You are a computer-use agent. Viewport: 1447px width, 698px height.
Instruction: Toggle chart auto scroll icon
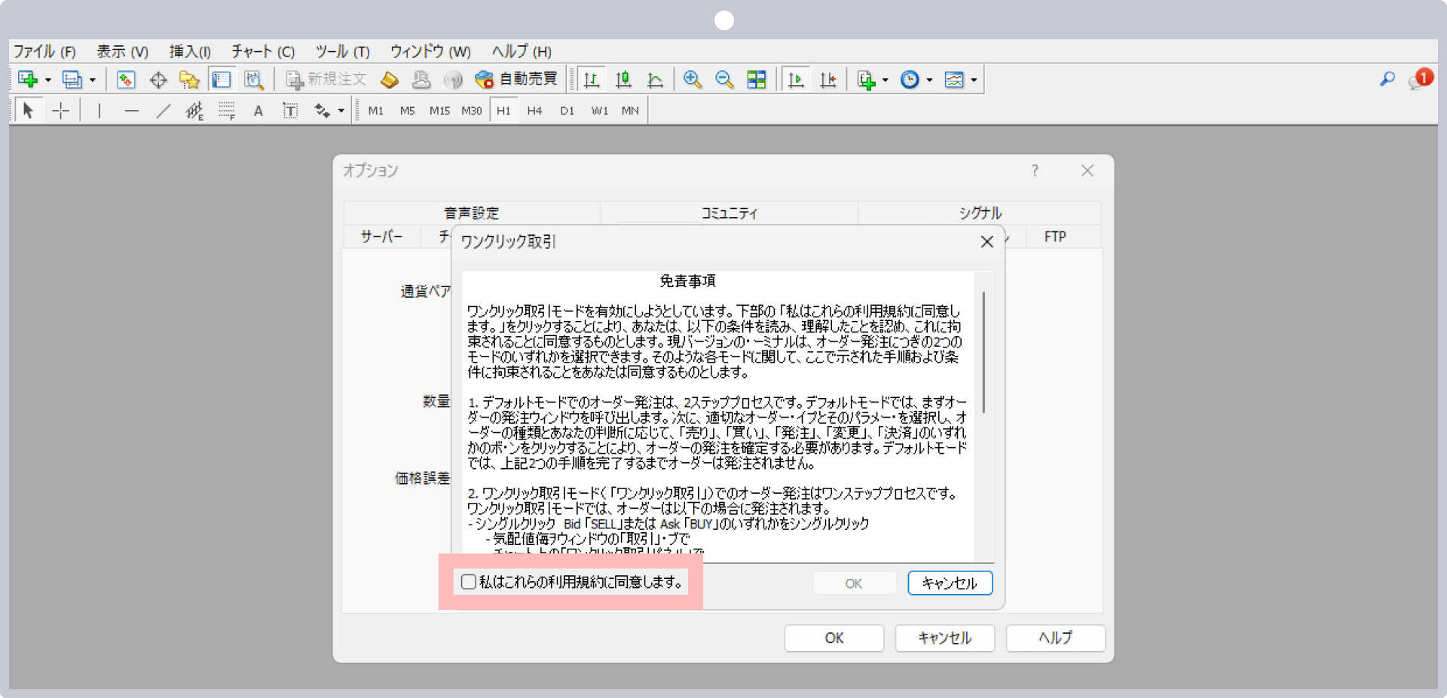795,79
